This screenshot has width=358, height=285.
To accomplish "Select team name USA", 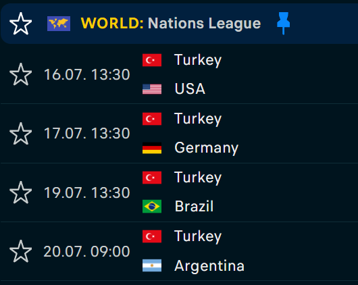I will [190, 88].
